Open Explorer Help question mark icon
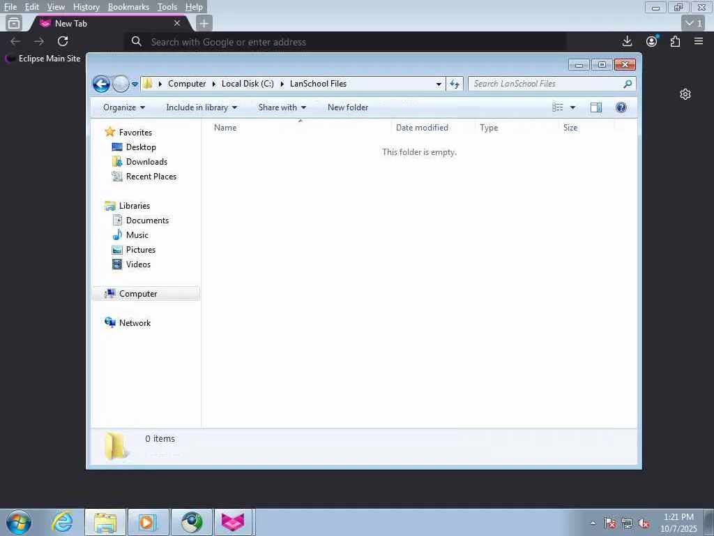The width and height of the screenshot is (714, 536). click(x=621, y=107)
